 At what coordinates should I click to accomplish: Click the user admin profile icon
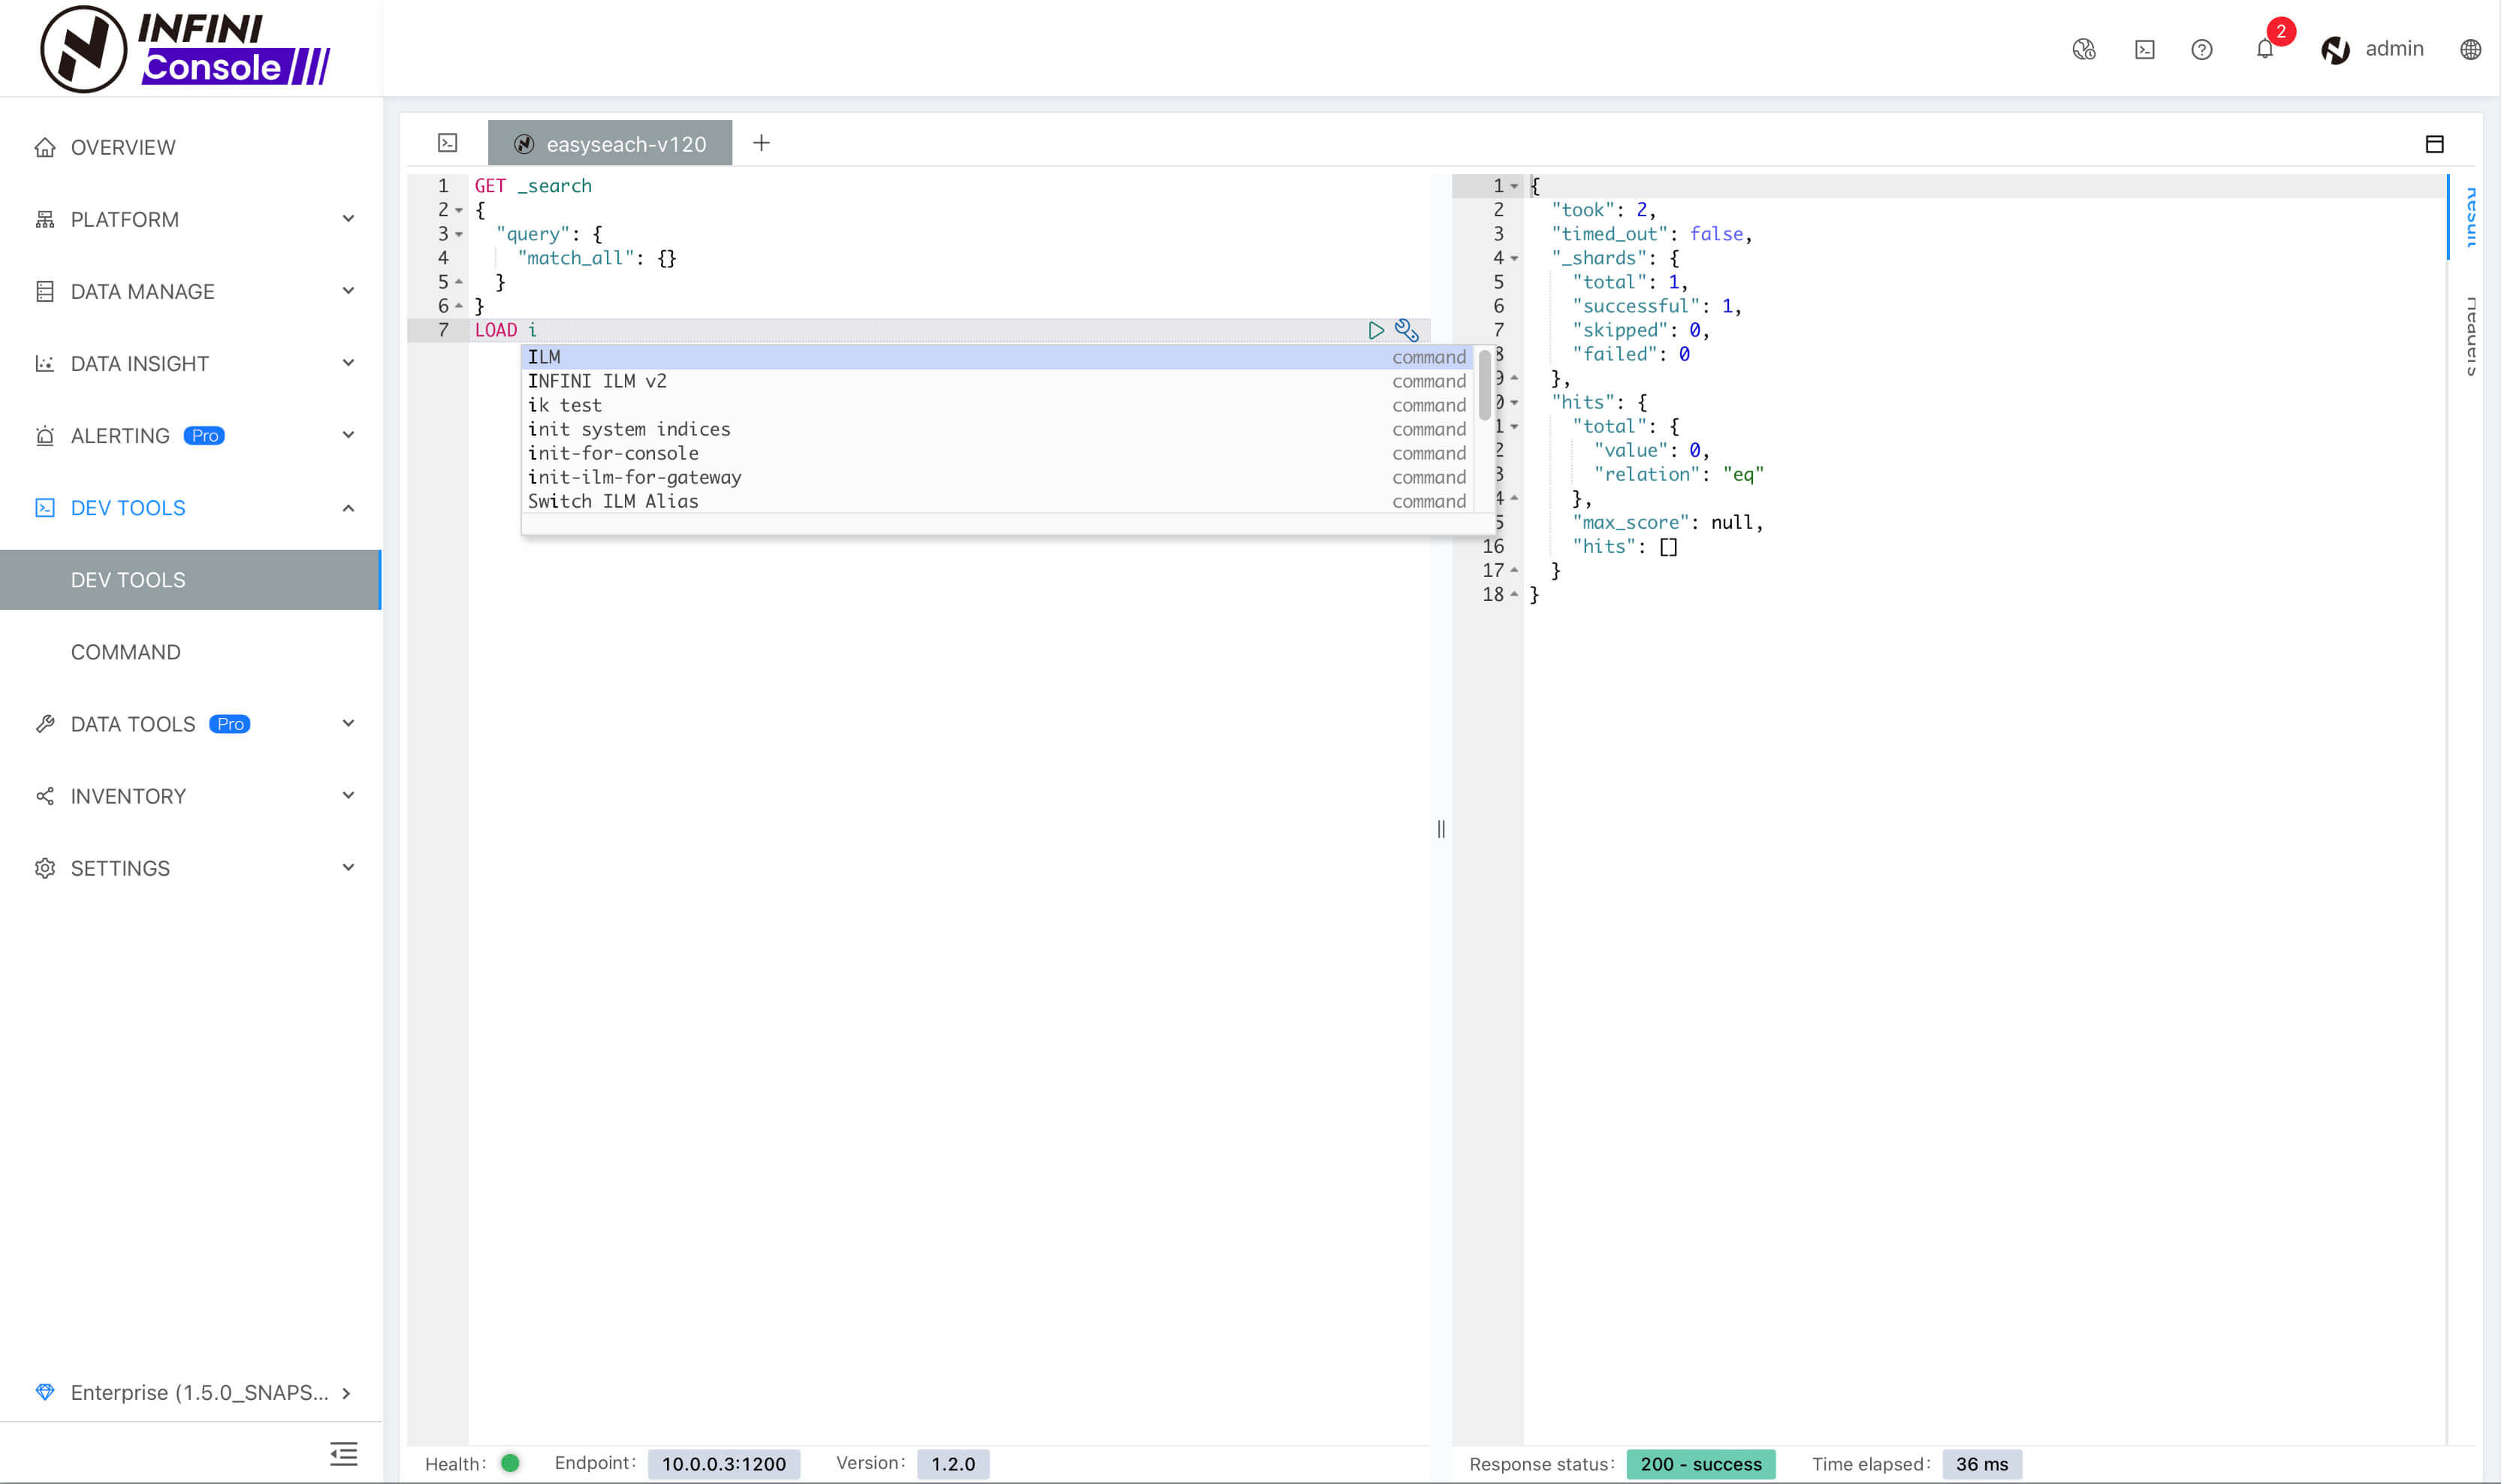pos(2335,48)
